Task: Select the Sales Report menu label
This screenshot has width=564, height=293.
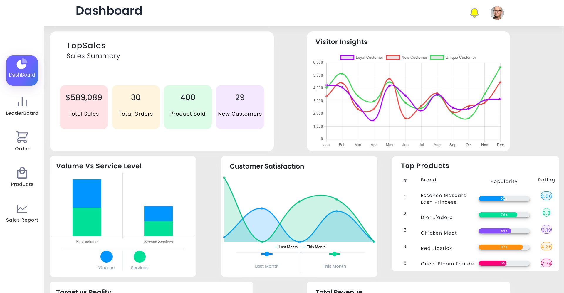Action: tap(22, 220)
